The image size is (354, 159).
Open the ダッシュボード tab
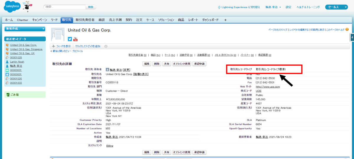[x=210, y=20]
